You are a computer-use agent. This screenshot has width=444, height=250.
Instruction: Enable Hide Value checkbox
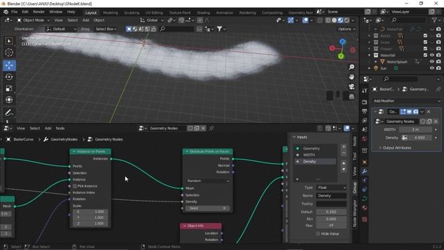(318, 234)
